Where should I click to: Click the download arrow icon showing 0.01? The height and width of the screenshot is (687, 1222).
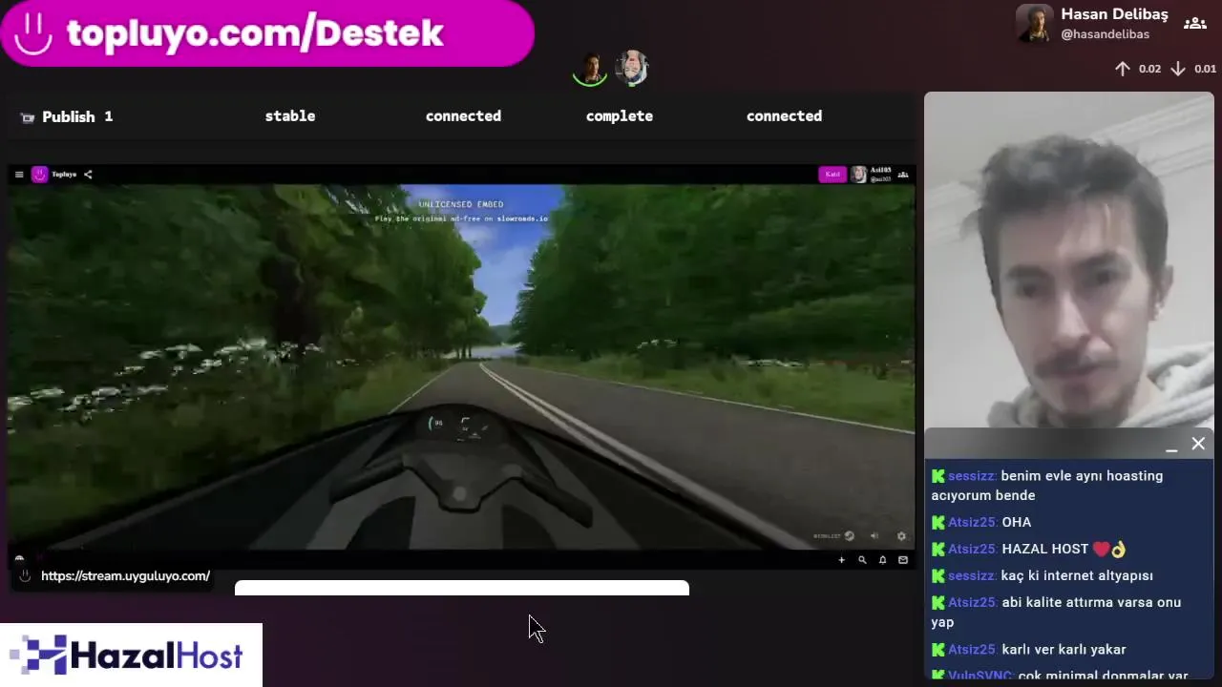click(1178, 69)
